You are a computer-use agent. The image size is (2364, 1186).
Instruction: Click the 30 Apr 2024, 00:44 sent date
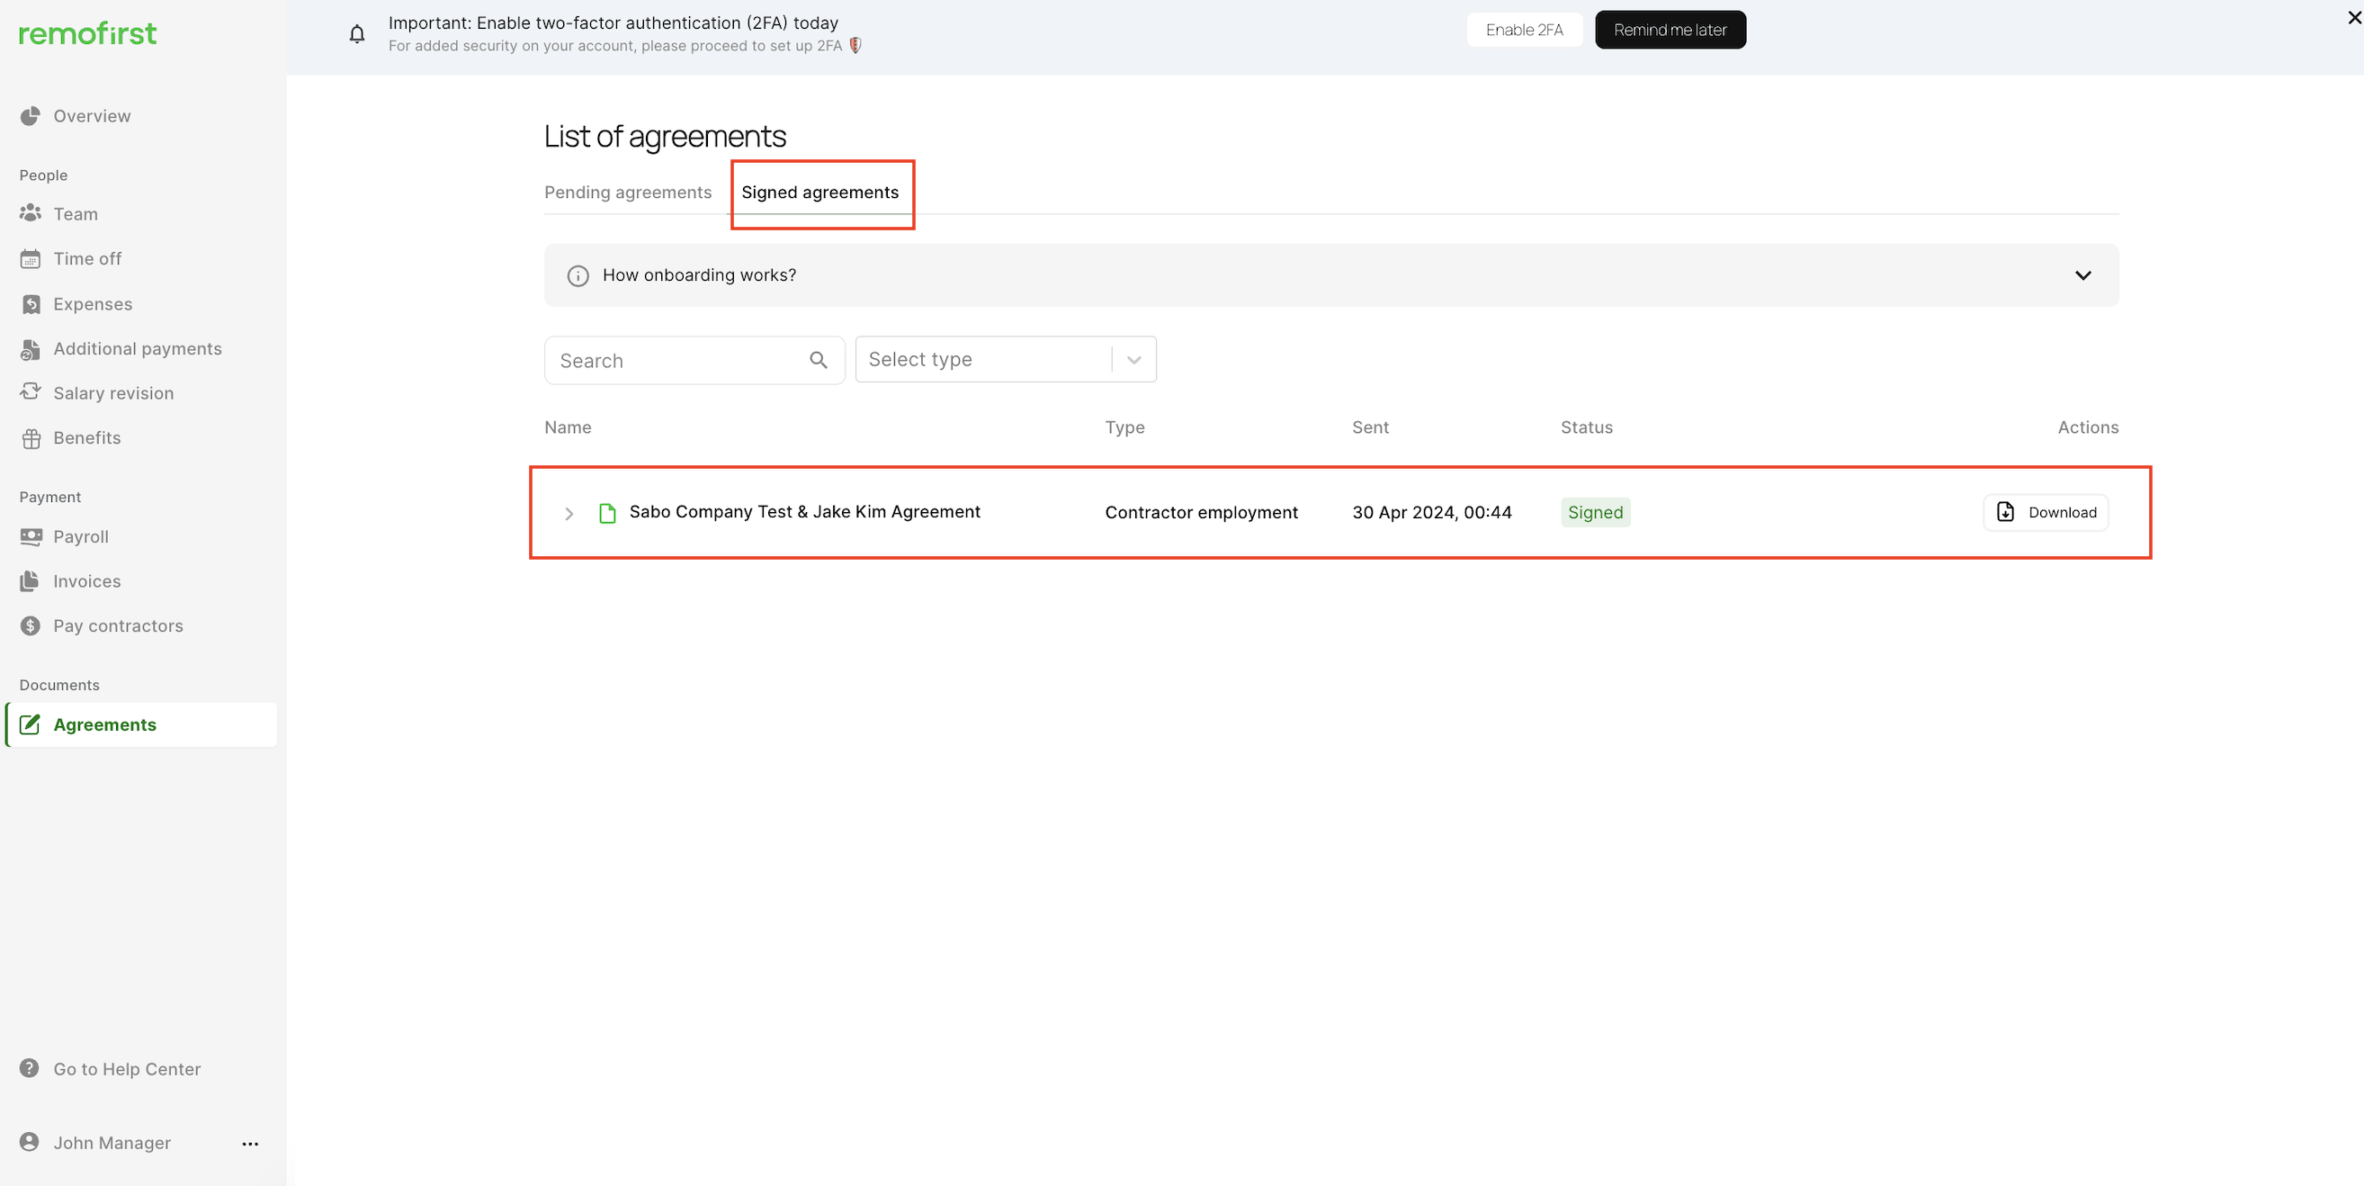point(1430,512)
